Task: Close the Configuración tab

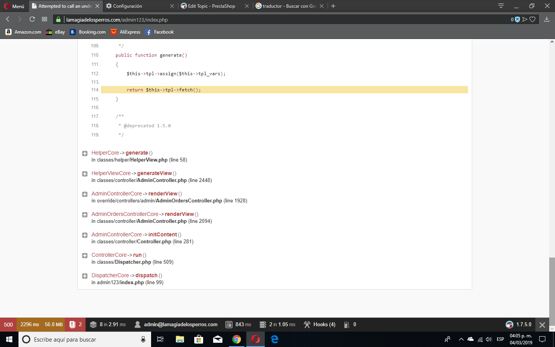Action: click(172, 6)
